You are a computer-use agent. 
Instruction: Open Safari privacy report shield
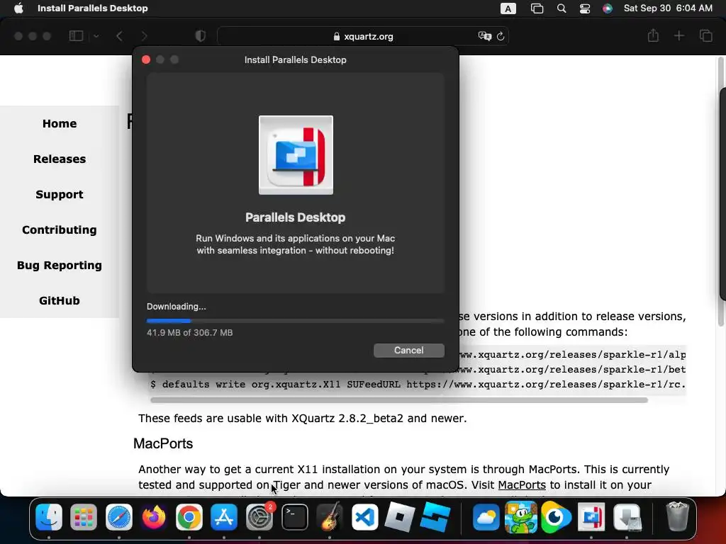point(200,36)
